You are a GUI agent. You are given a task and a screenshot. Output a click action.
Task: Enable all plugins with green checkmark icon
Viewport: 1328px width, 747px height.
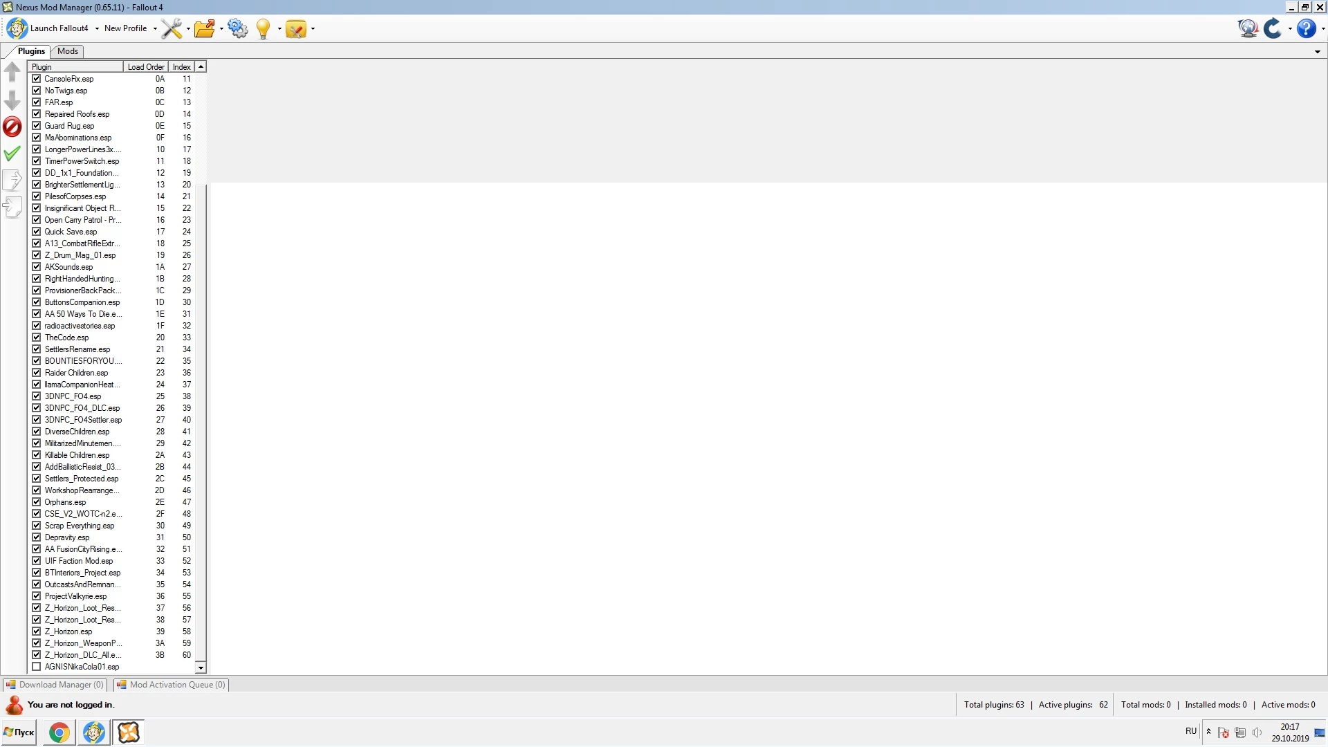pos(12,153)
